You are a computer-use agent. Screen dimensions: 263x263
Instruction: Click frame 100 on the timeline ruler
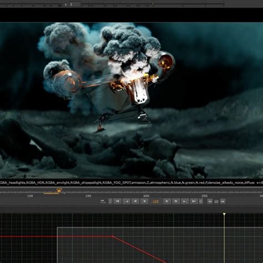(30, 196)
